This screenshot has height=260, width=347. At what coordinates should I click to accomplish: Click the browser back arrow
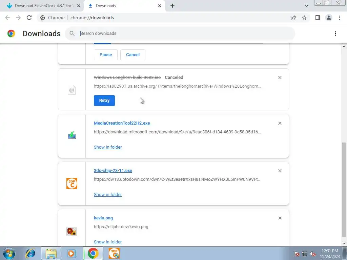(7, 18)
